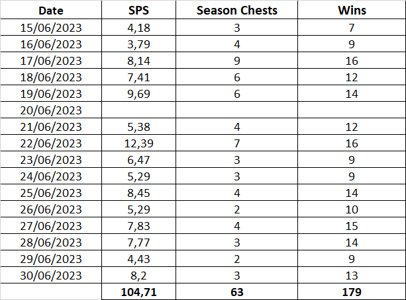
Task: Click the Season Chests value 7
Action: pyautogui.click(x=236, y=143)
